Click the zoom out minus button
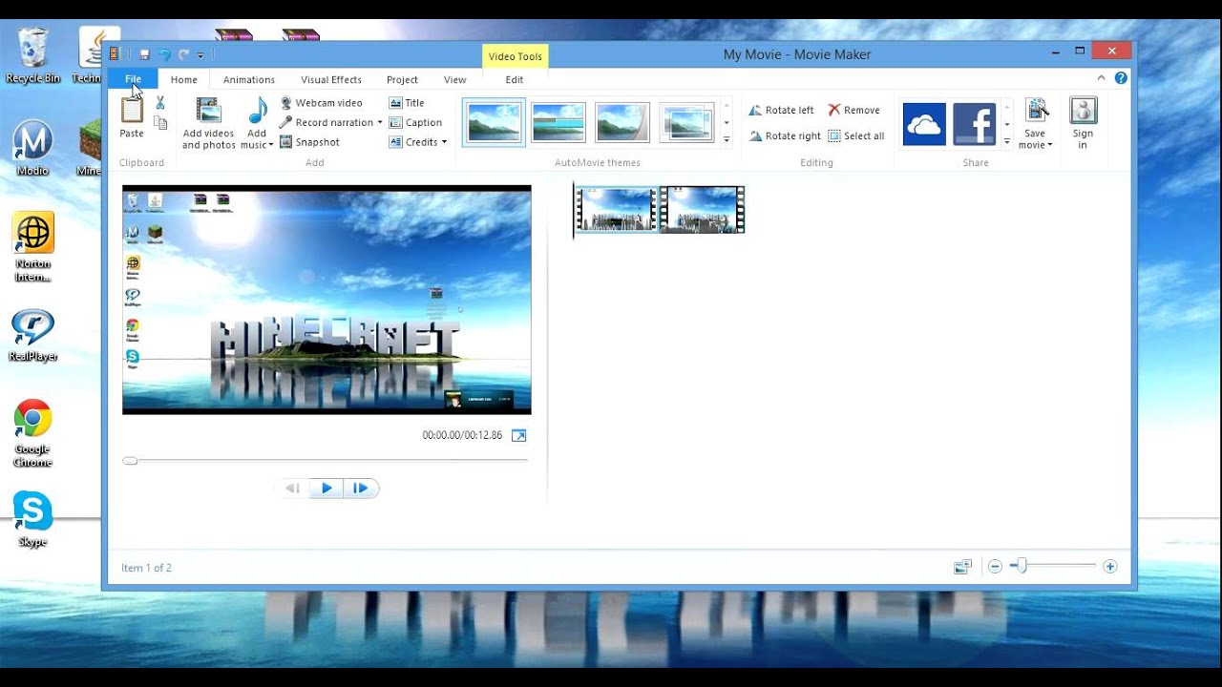The width and height of the screenshot is (1222, 687). click(x=995, y=567)
